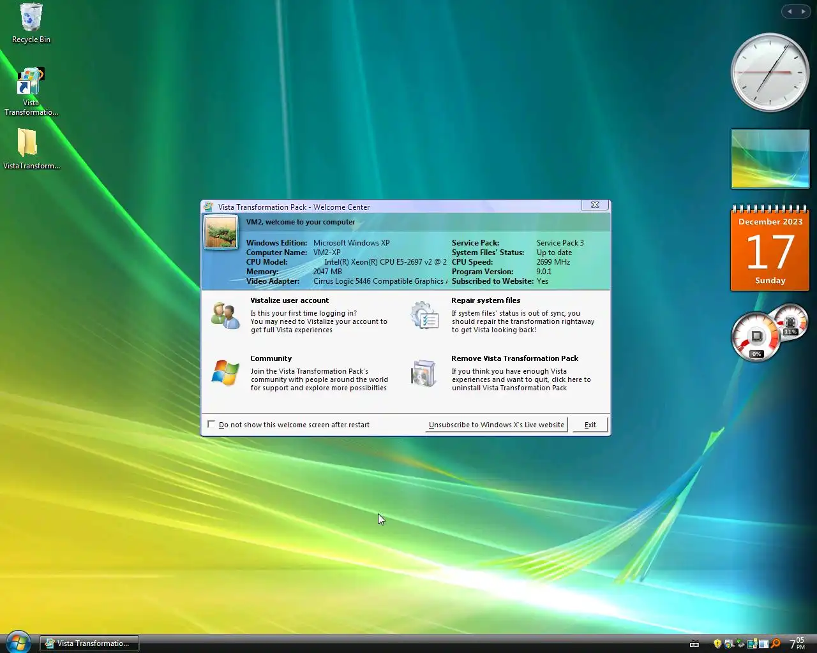The image size is (817, 653).
Task: Click the keyboard icon in the taskbar
Action: [694, 644]
